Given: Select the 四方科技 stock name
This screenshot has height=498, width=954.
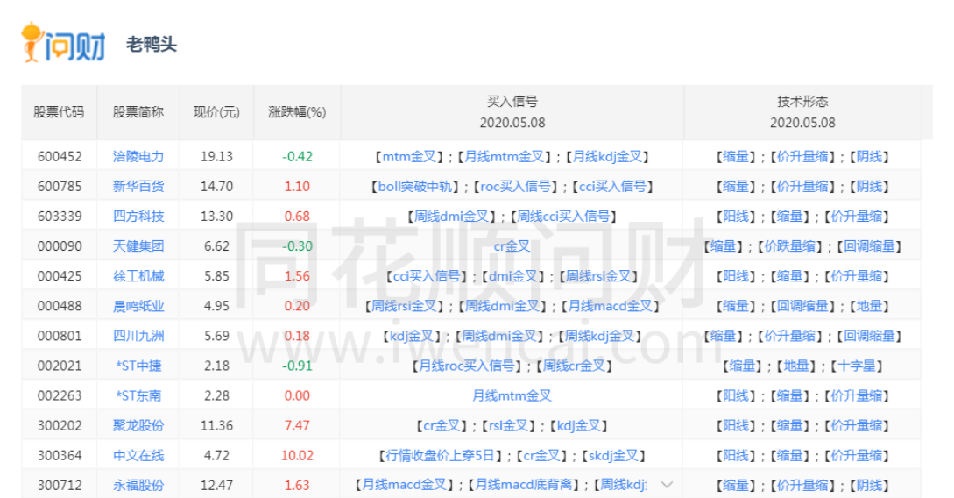Looking at the screenshot, I should [138, 217].
